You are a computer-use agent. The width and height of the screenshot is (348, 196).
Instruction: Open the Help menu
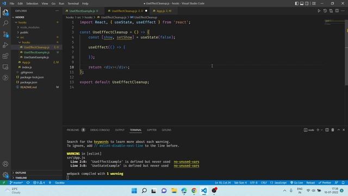[85, 4]
